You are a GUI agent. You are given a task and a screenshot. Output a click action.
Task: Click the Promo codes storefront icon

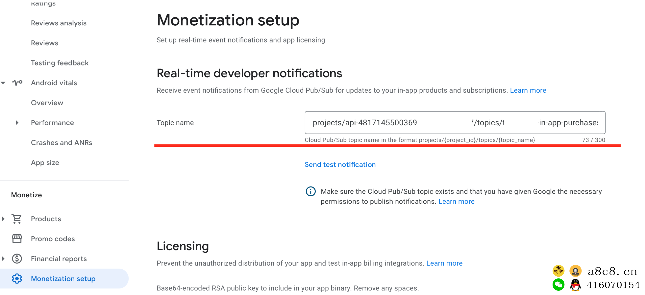click(x=17, y=238)
